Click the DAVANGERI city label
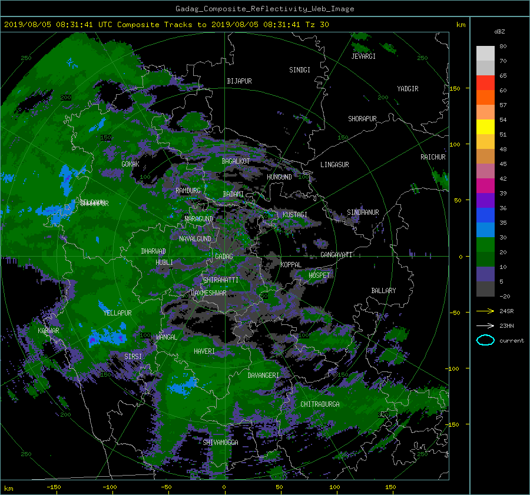This screenshot has height=495, width=530. [263, 376]
